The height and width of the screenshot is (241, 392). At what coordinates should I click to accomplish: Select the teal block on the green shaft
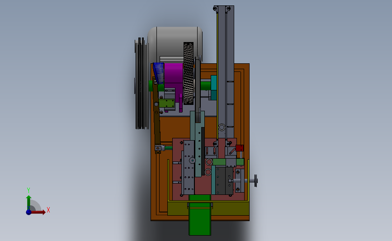click(x=213, y=88)
